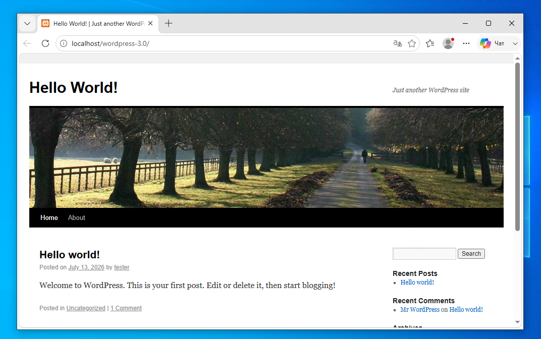Open the Copilot Чат button

pos(493,43)
